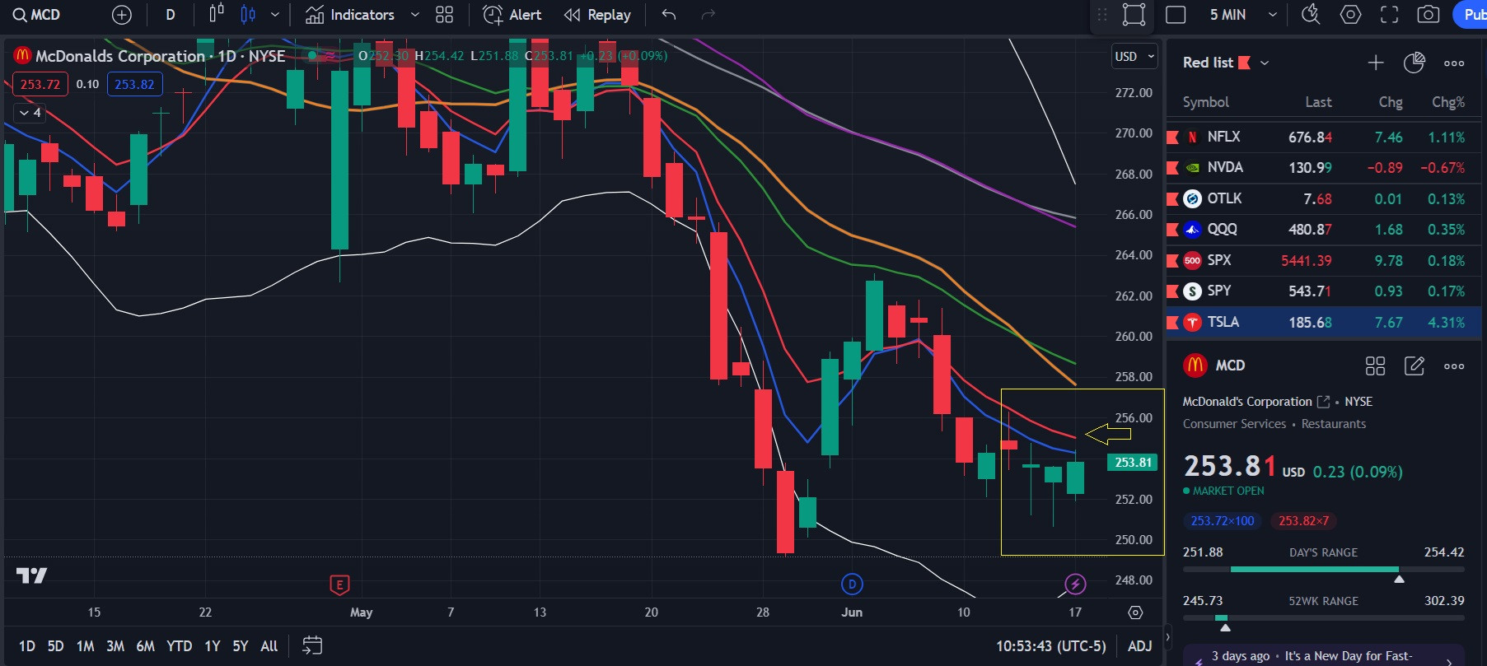The height and width of the screenshot is (666, 1487).
Task: Set chart range to 1D
Action: click(27, 646)
